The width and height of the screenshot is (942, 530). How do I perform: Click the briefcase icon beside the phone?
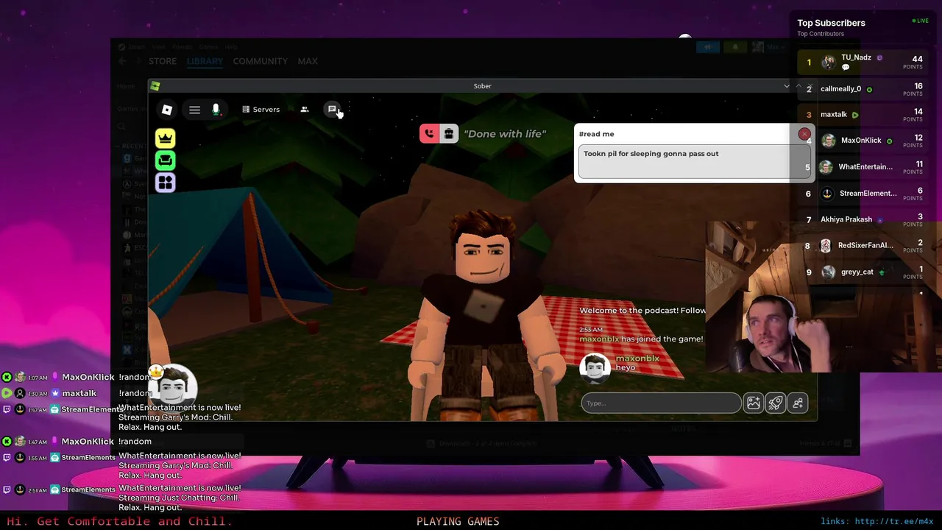448,133
